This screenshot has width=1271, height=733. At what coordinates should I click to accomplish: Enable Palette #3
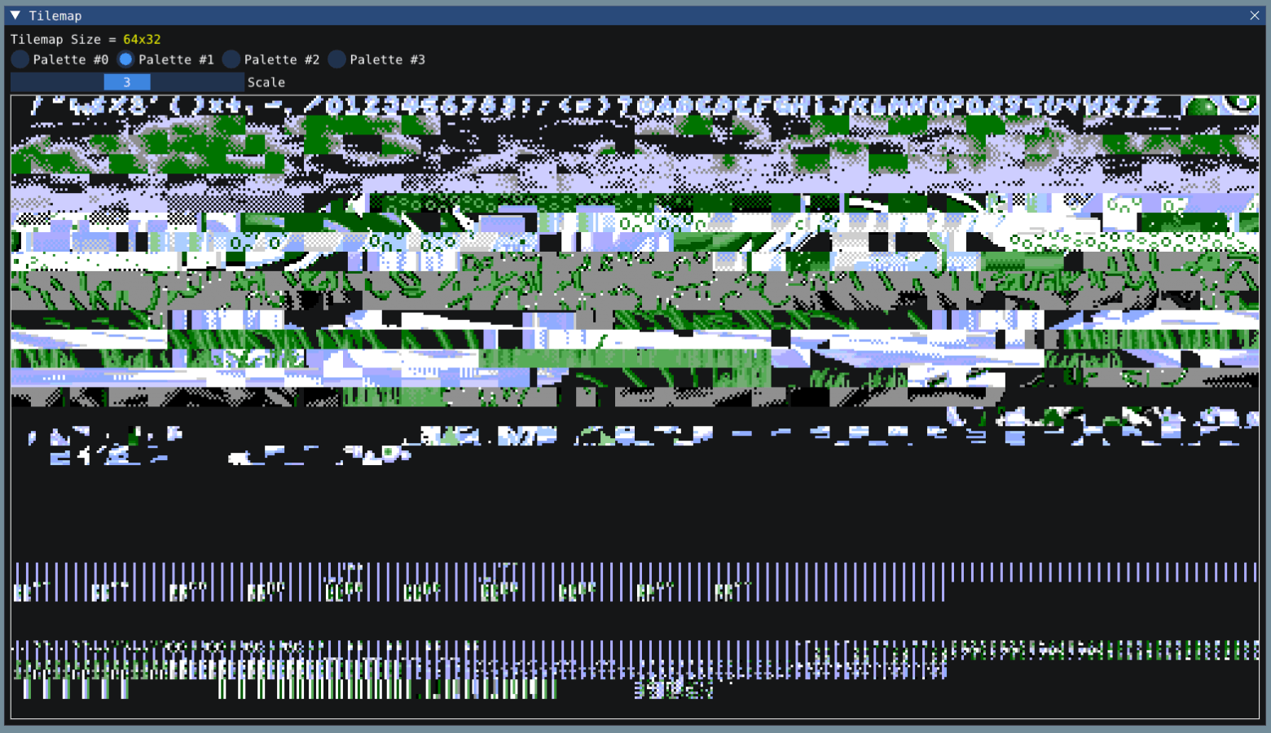336,59
